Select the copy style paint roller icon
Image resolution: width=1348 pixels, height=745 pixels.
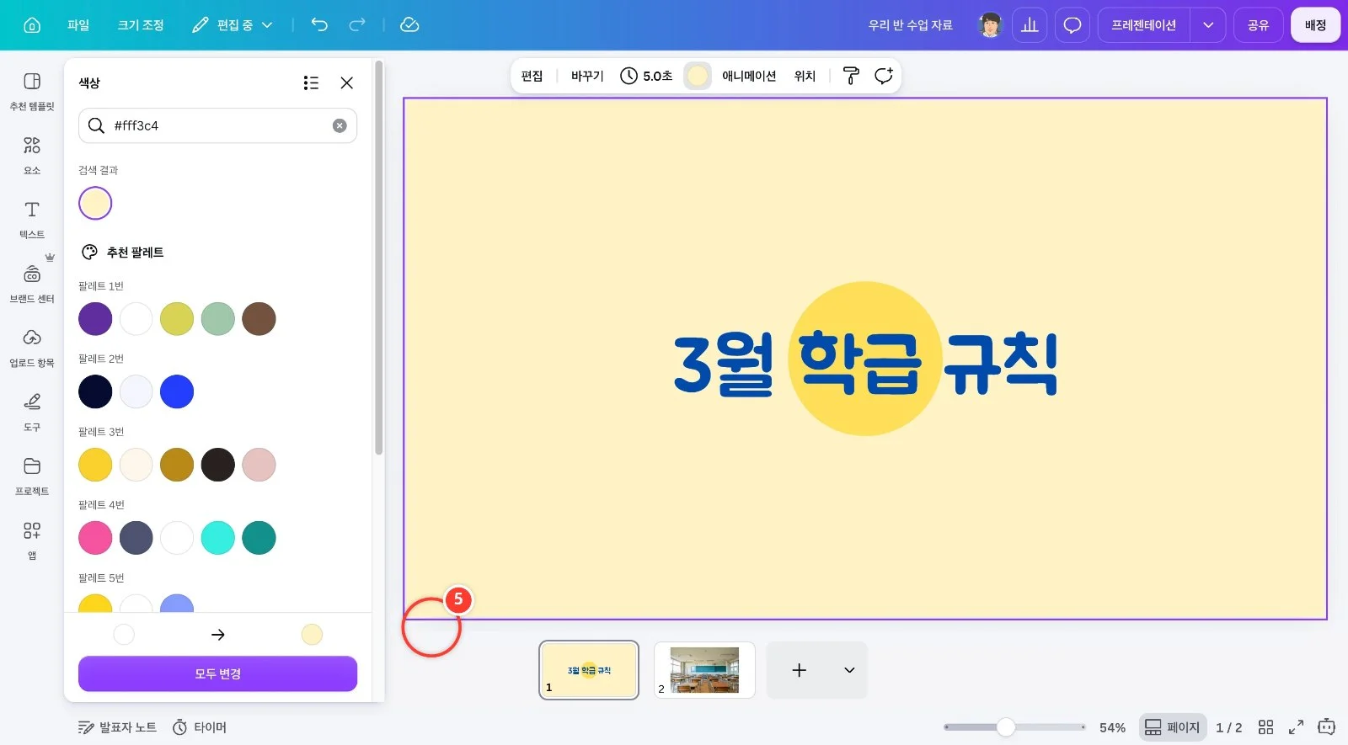tap(851, 76)
